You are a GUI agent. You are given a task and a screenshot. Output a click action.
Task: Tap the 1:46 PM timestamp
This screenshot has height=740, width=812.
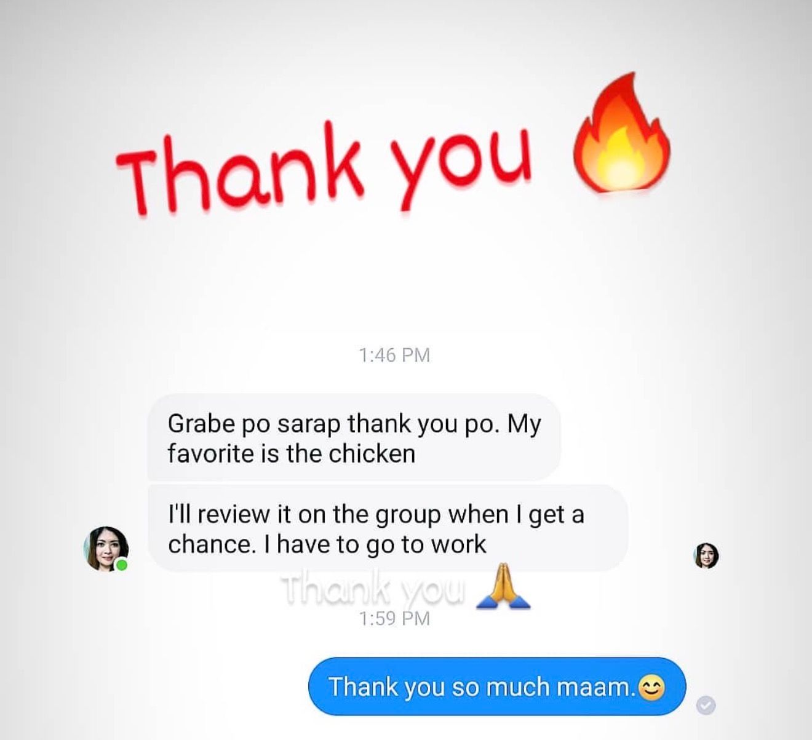[x=394, y=355]
